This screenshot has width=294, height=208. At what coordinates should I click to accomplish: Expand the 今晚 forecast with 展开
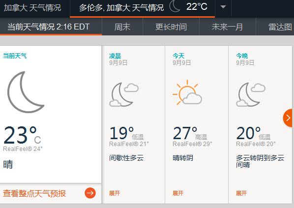click(241, 193)
